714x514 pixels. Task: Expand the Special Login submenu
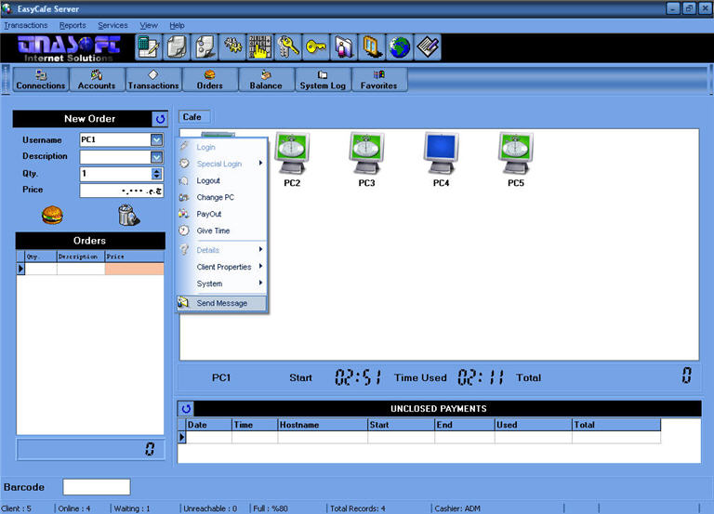tap(221, 164)
